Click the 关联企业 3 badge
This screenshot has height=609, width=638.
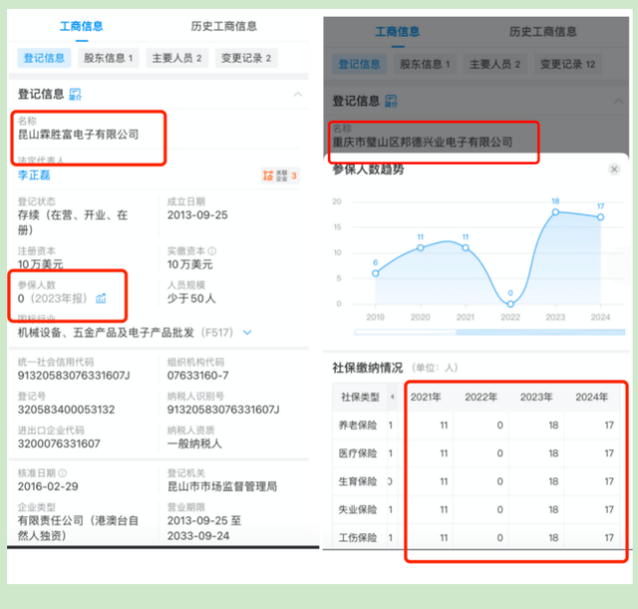(x=280, y=175)
